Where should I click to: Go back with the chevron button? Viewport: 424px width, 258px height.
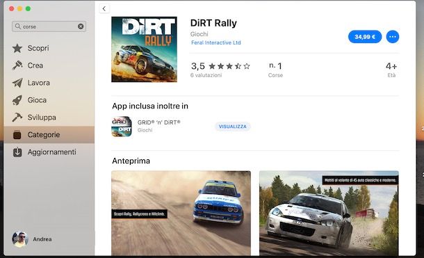(104, 8)
